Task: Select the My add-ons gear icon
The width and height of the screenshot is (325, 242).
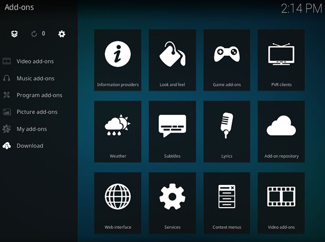Action: pyautogui.click(x=6, y=129)
